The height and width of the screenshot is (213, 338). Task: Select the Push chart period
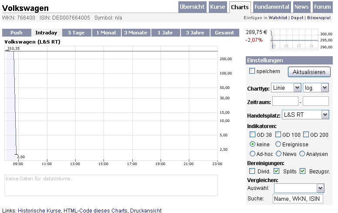(x=17, y=33)
